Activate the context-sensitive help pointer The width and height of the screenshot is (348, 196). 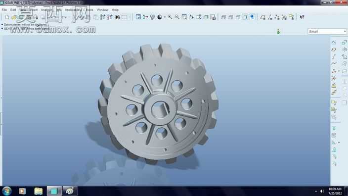302,17
